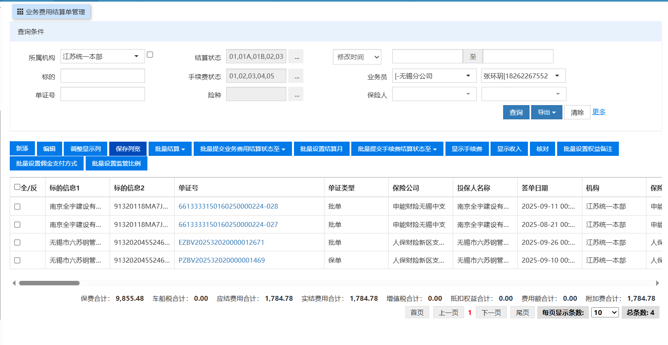668x345 pixels.
Task: Click the grid icon beside 业务费用结算单管理
Action: (x=20, y=12)
